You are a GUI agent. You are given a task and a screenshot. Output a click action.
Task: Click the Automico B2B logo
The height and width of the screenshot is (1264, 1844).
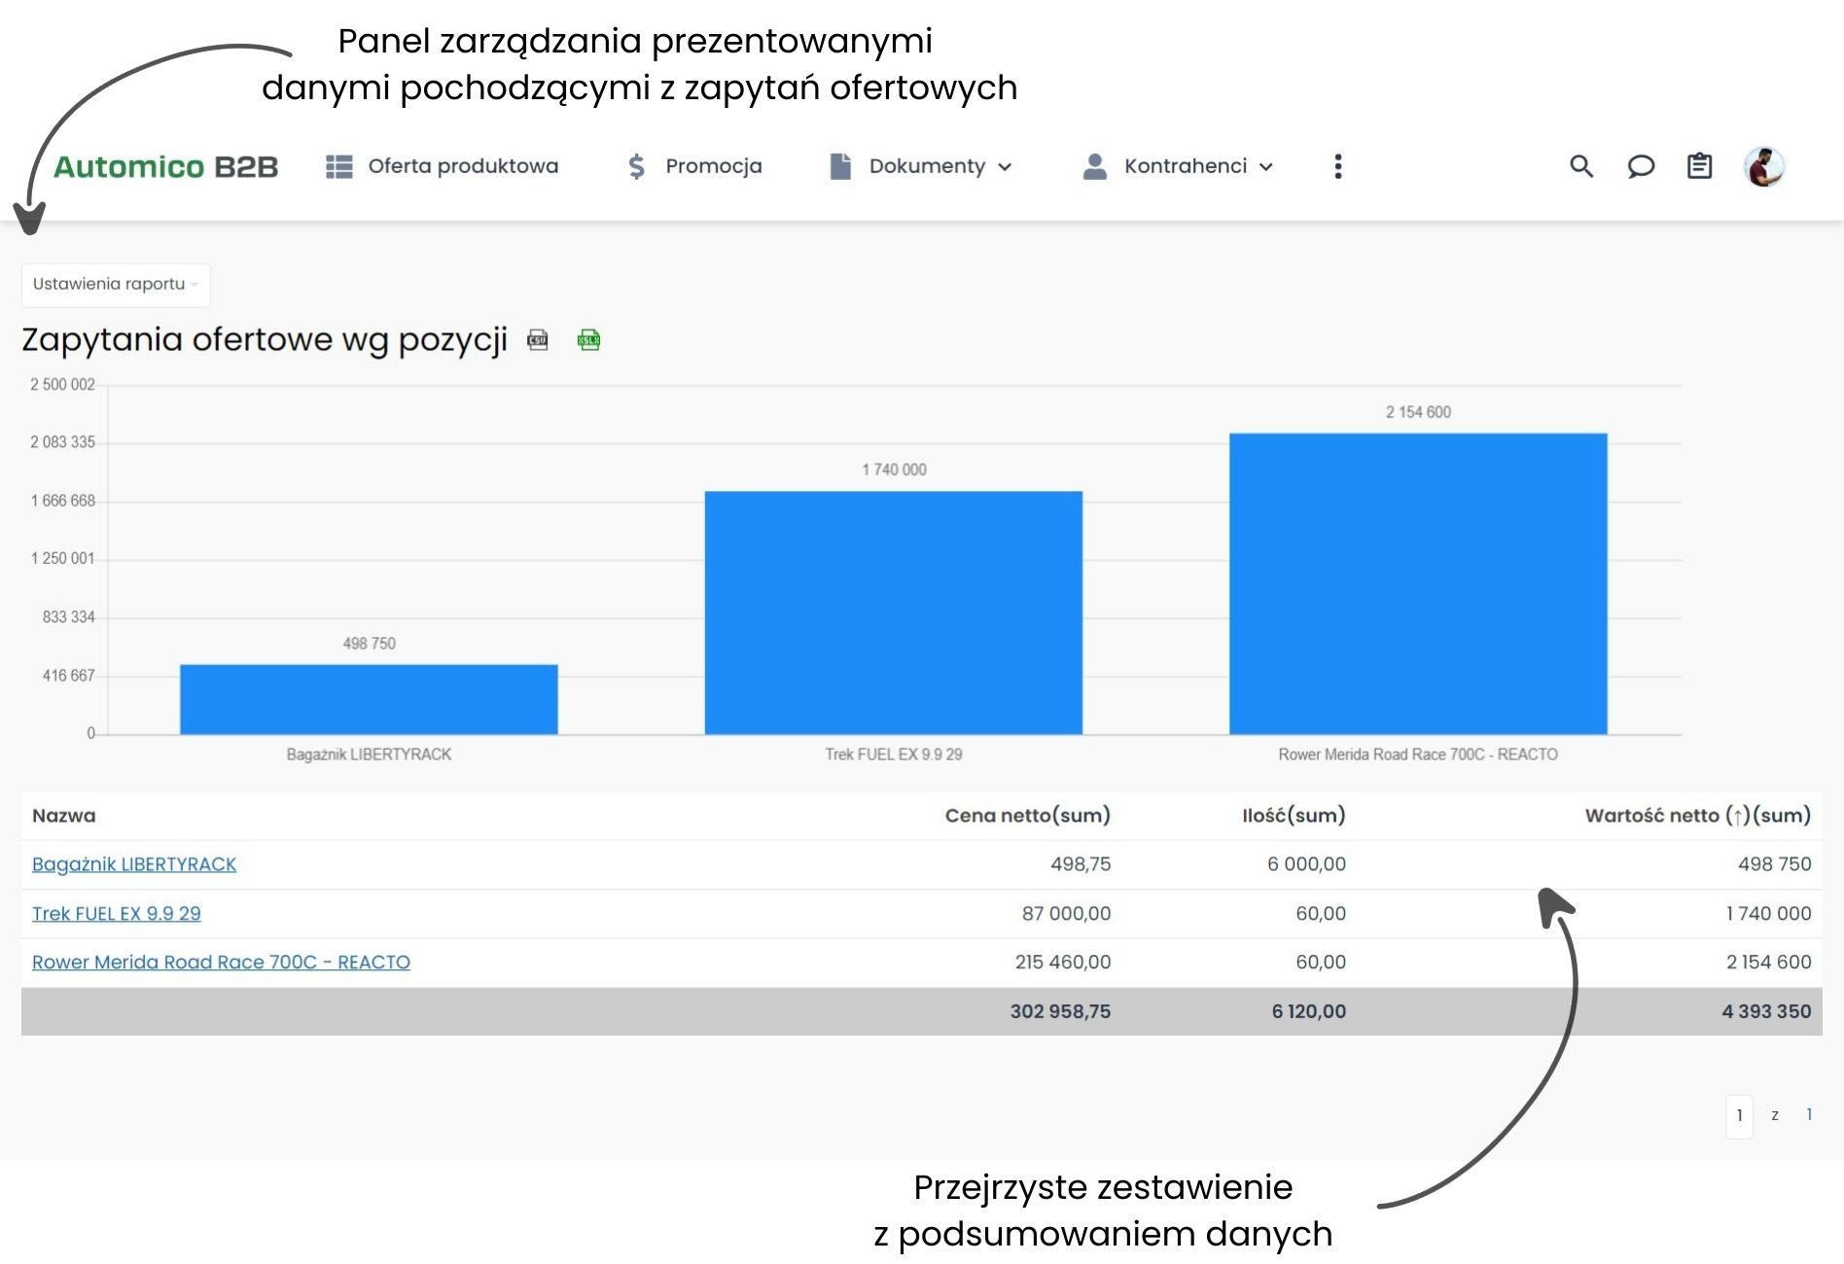[x=165, y=166]
